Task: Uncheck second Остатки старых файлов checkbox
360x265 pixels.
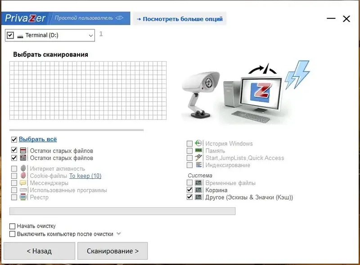Action: click(x=14, y=158)
